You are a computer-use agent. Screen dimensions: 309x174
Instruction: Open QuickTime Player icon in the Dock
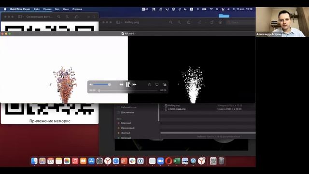tap(193, 161)
